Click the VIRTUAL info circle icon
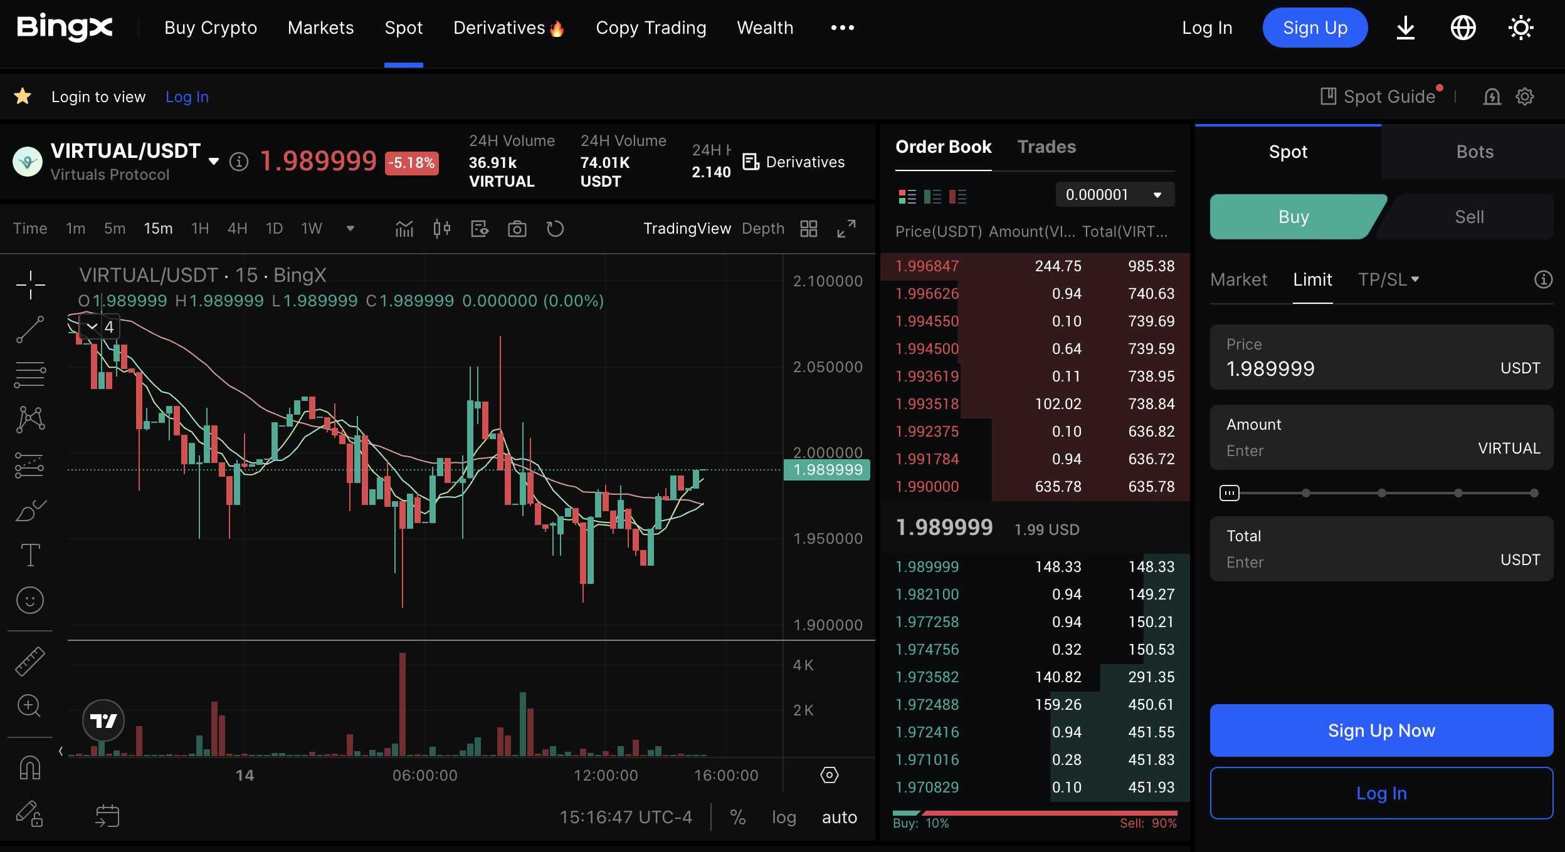This screenshot has width=1565, height=852. tap(238, 162)
